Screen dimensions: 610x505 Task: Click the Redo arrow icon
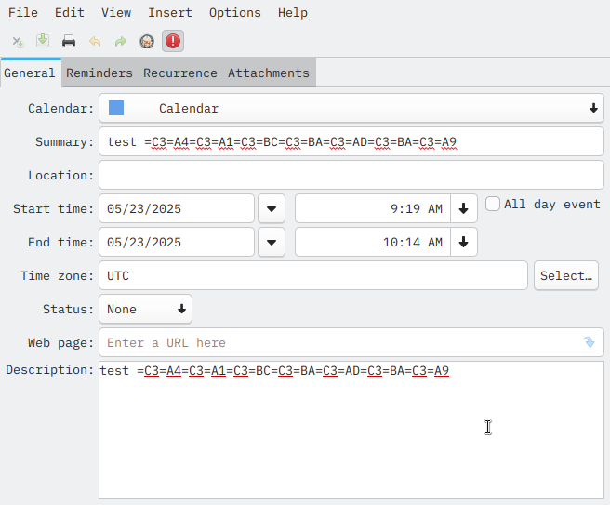pos(121,41)
